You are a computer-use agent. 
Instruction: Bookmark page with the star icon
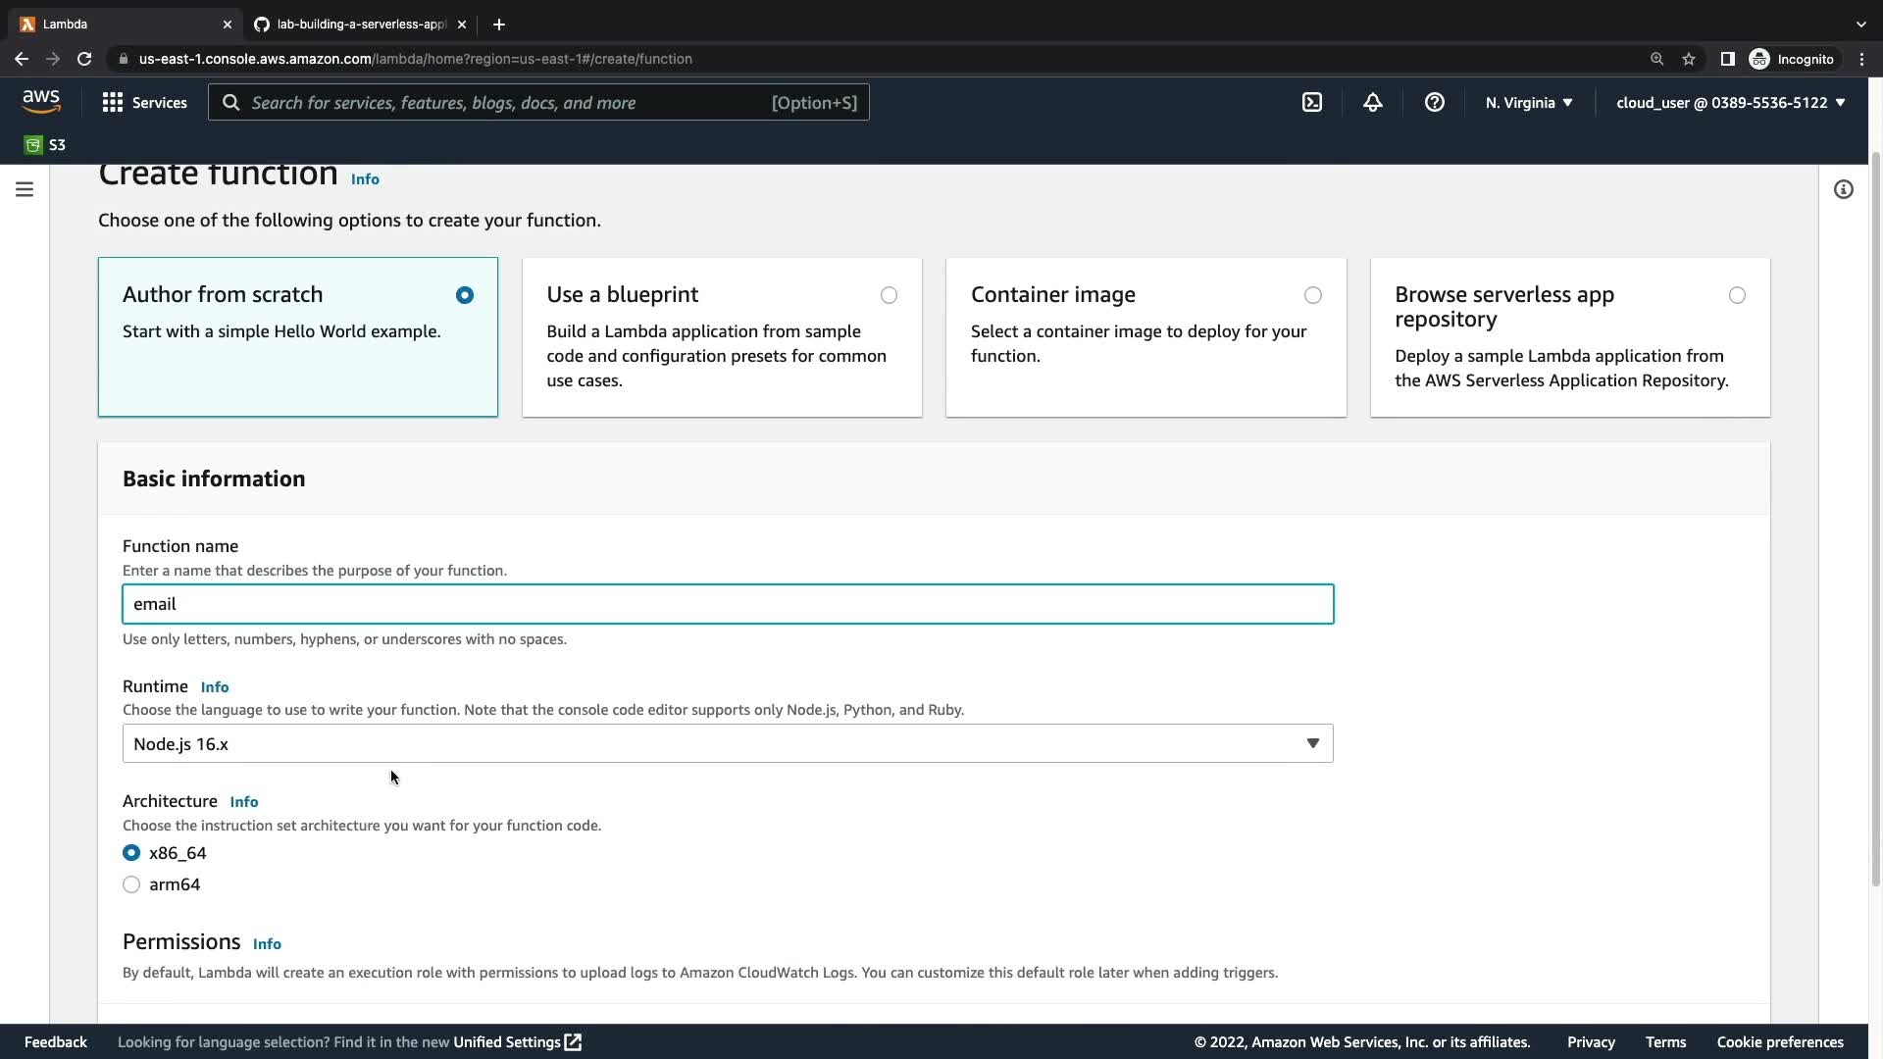1688,59
